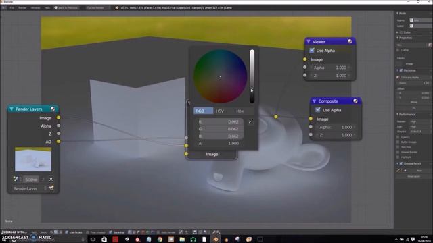Click the Composite node preview sphere icon
Viewport: 433px width, 243px height.
click(355, 101)
